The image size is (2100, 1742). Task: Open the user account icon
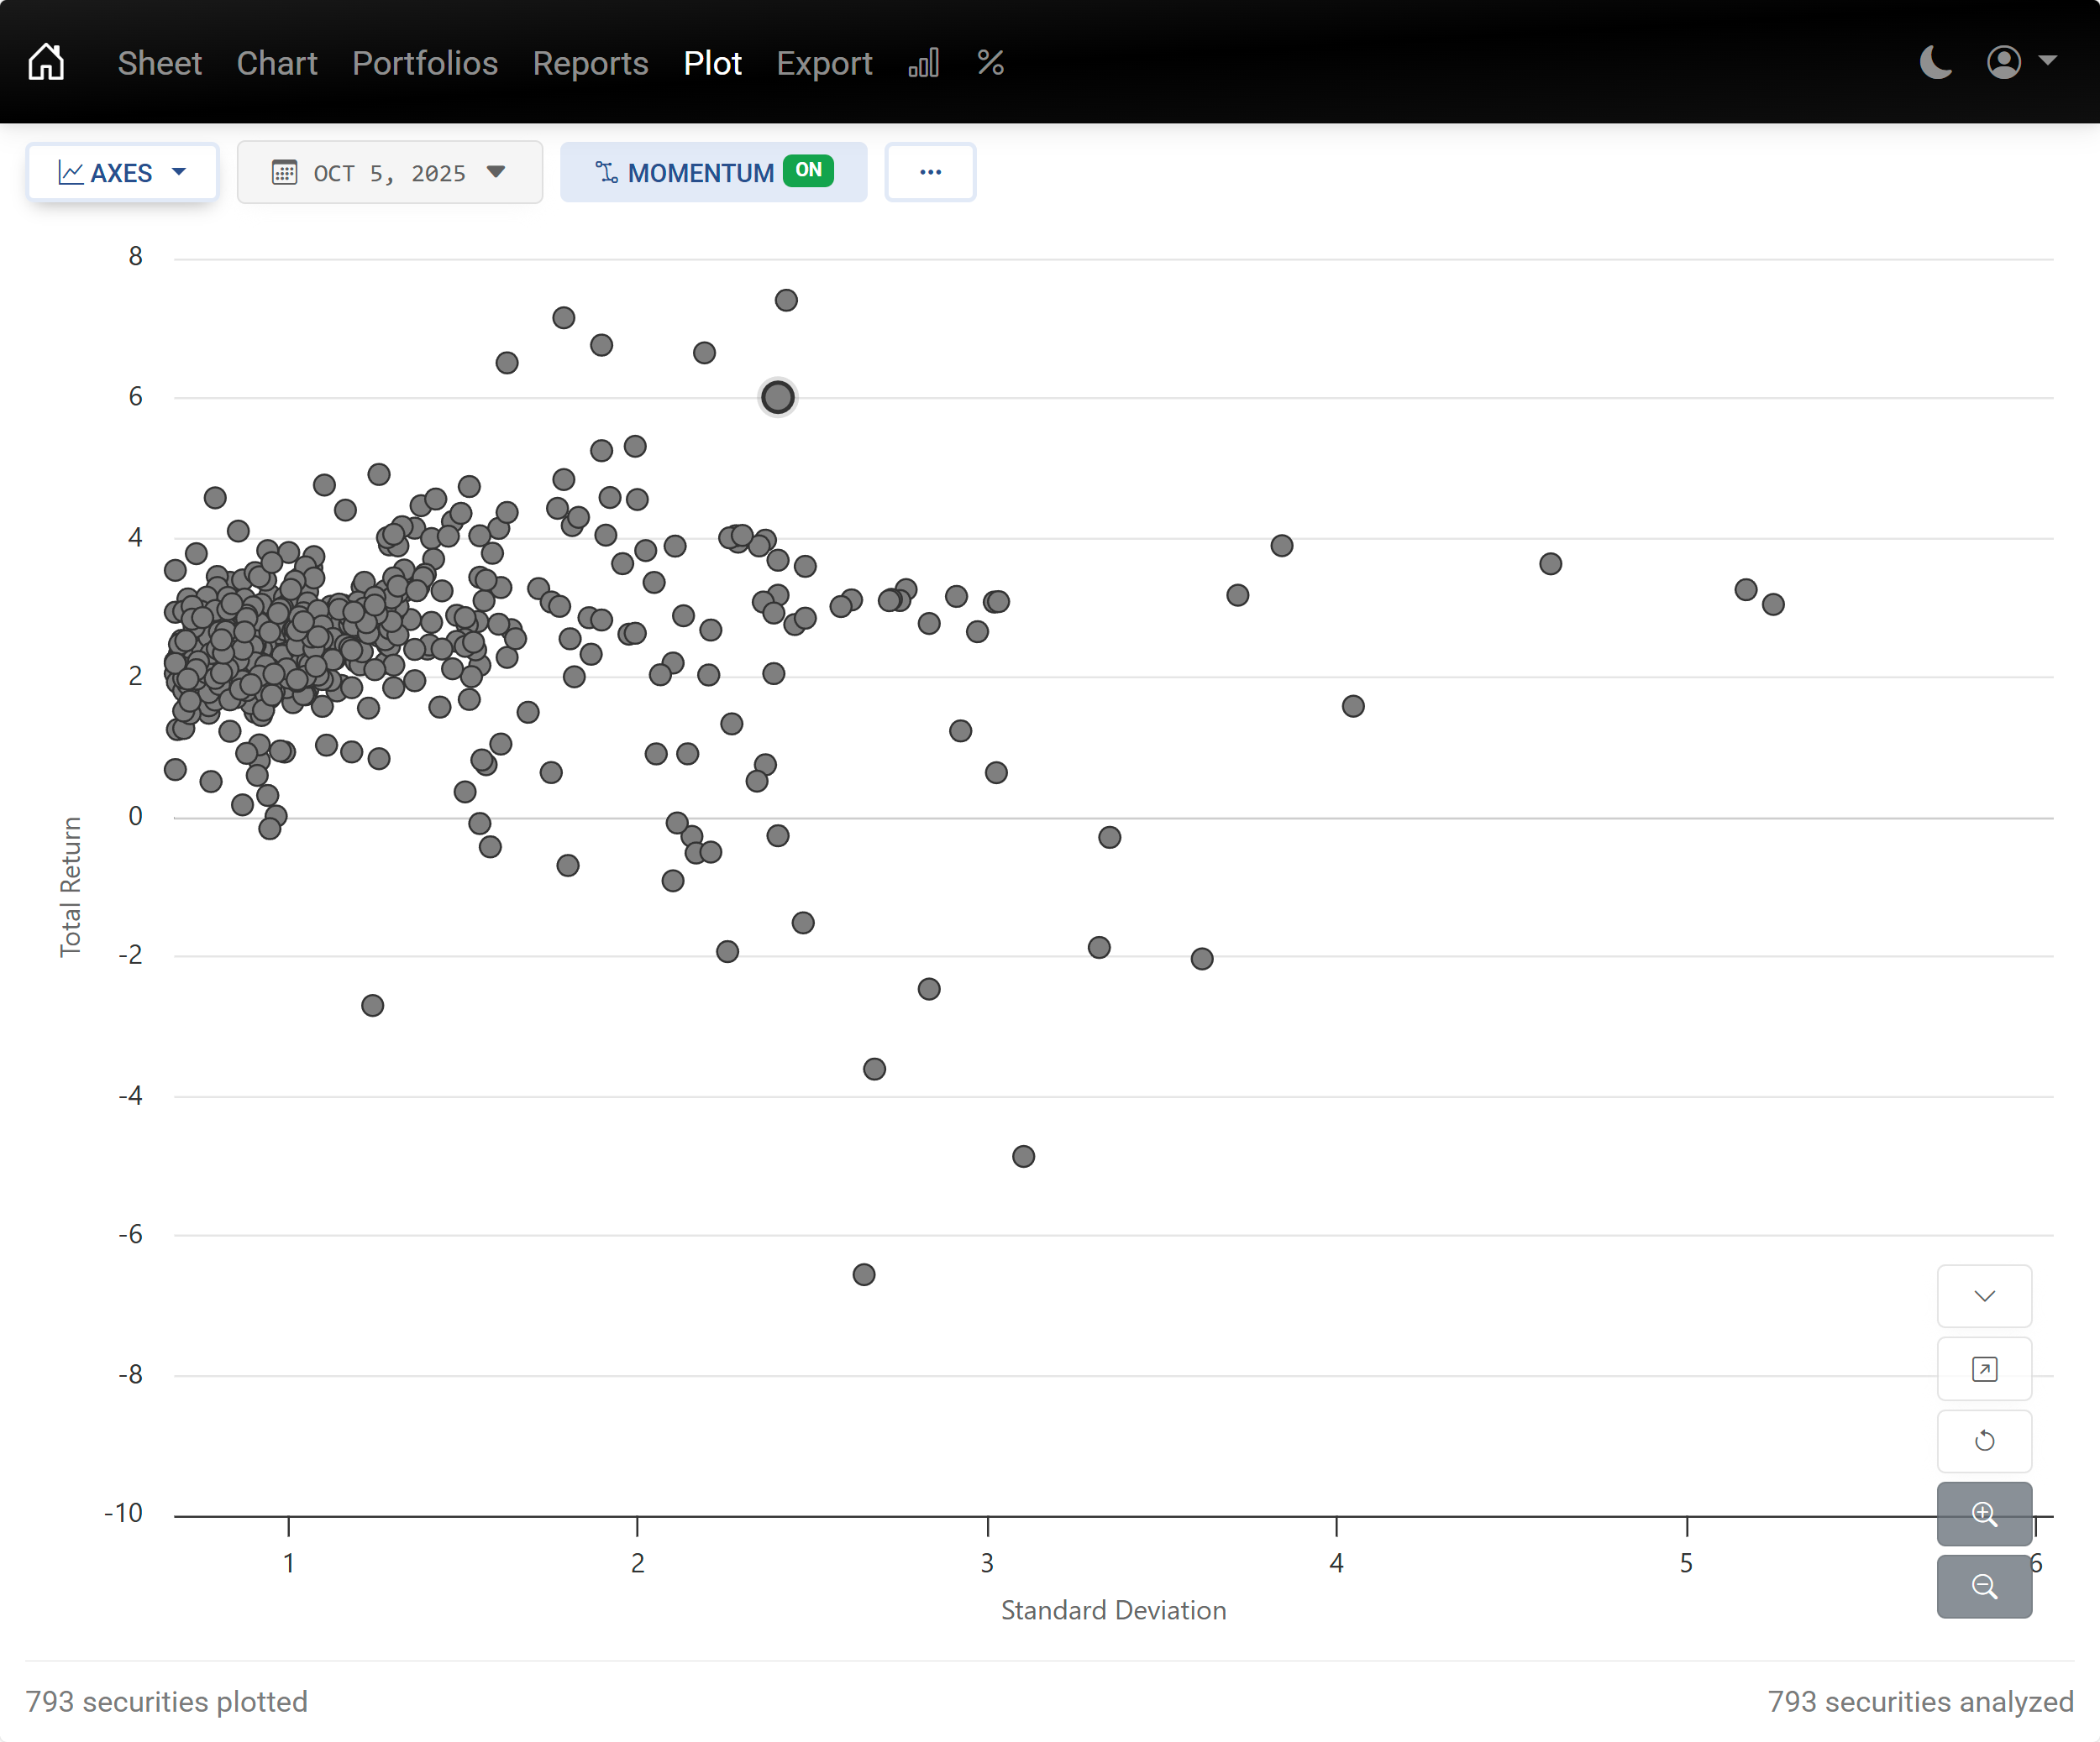coord(2003,62)
